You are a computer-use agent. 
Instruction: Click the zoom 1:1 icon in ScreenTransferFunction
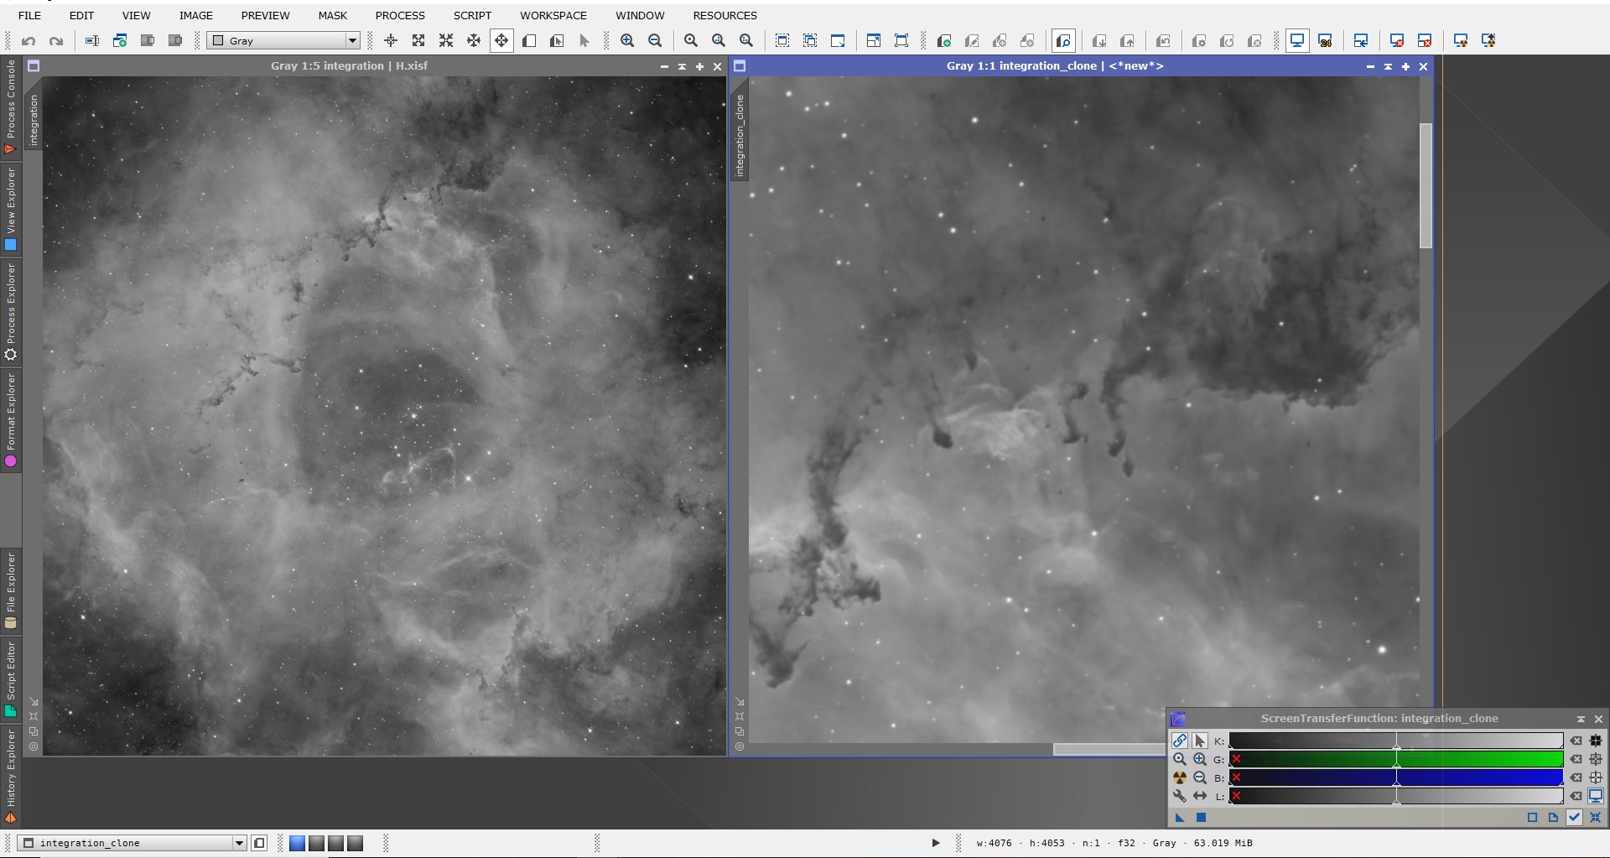click(x=1180, y=759)
